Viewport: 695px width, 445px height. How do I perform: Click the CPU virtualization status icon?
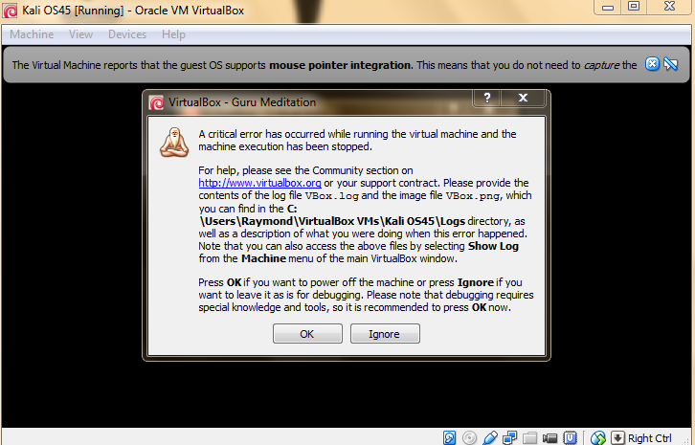570,438
